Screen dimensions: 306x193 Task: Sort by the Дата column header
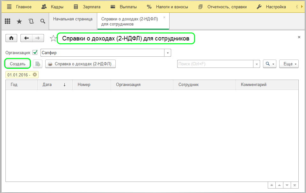coord(55,85)
